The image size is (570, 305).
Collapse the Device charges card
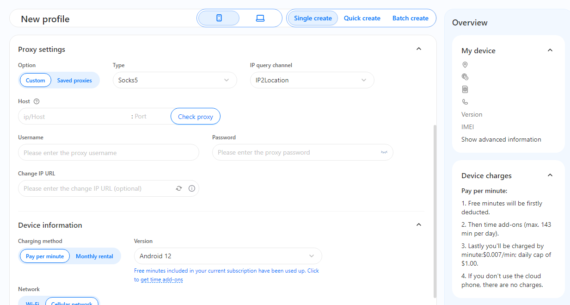coord(550,175)
